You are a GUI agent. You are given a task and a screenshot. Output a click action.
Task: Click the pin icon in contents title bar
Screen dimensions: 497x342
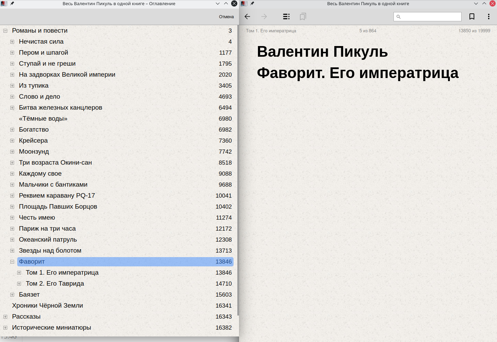(12, 3)
